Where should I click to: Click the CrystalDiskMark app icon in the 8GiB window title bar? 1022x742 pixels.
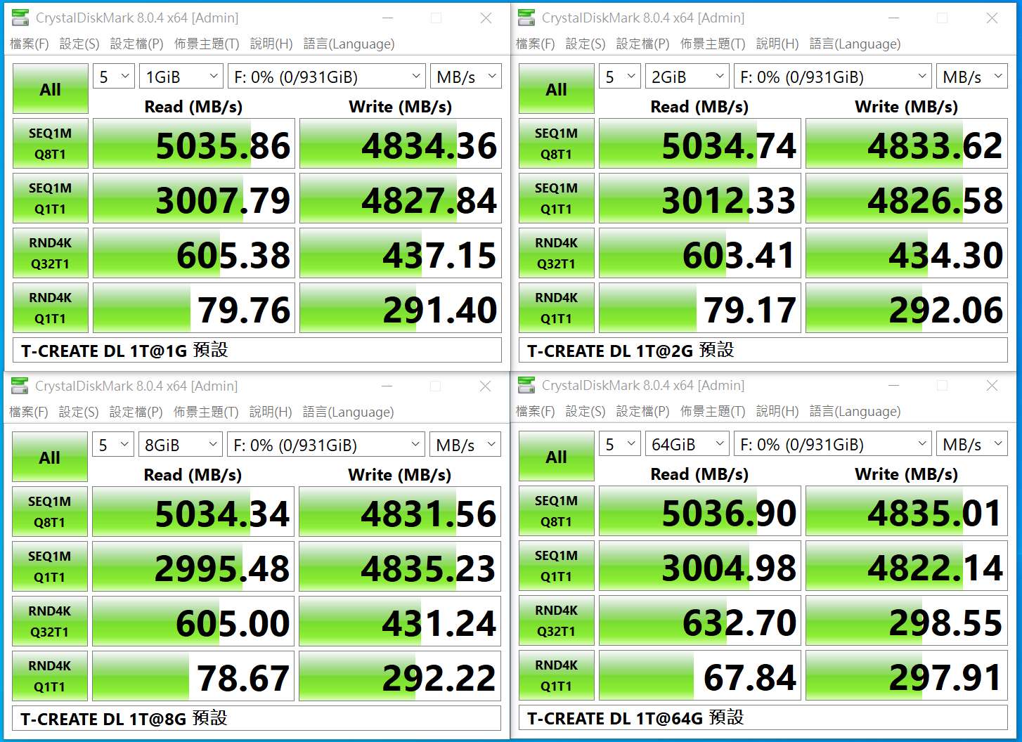click(x=20, y=386)
